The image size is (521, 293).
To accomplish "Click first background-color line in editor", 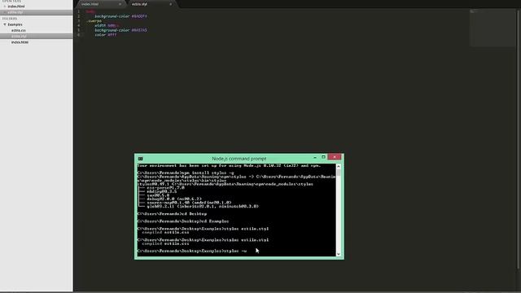I will coord(120,16).
